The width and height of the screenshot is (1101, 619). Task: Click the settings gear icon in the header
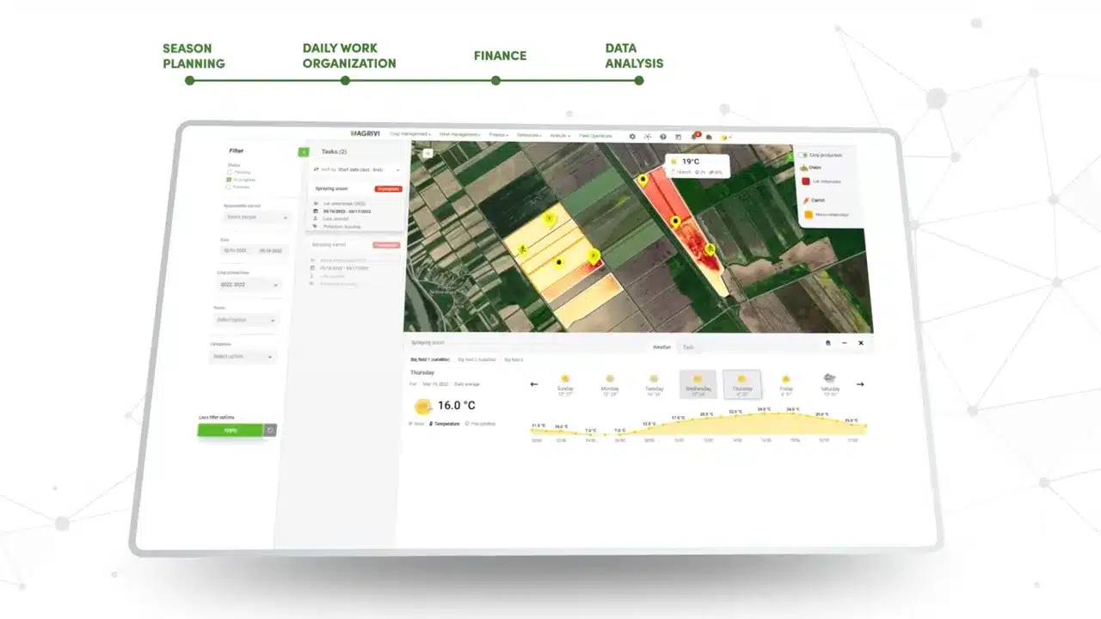[632, 136]
